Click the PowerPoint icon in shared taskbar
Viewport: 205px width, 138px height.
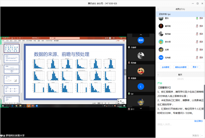(32, 106)
